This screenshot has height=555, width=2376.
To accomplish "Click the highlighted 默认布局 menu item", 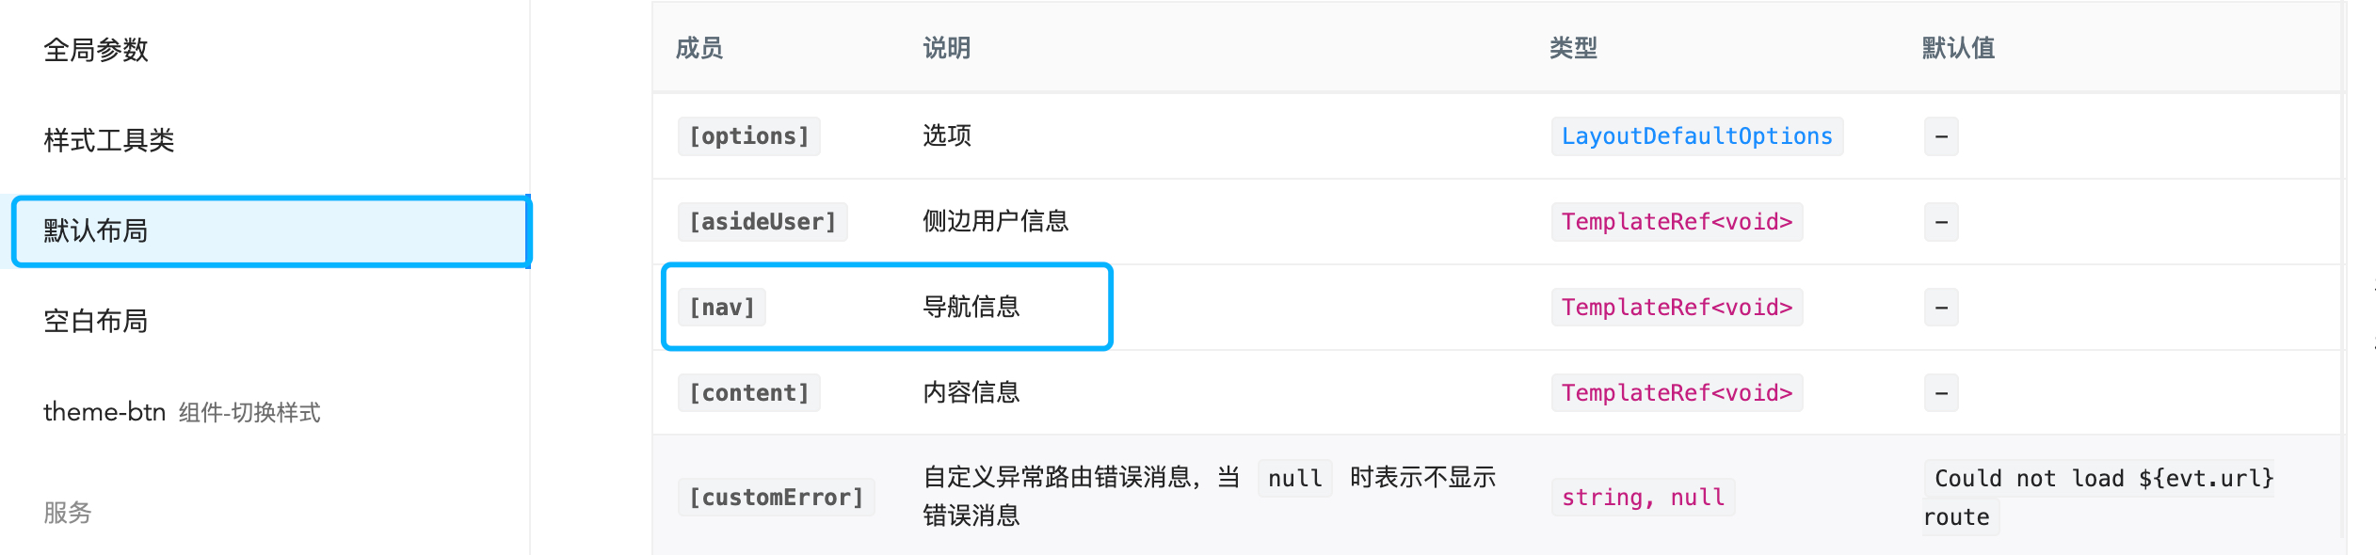I will pyautogui.click(x=96, y=230).
